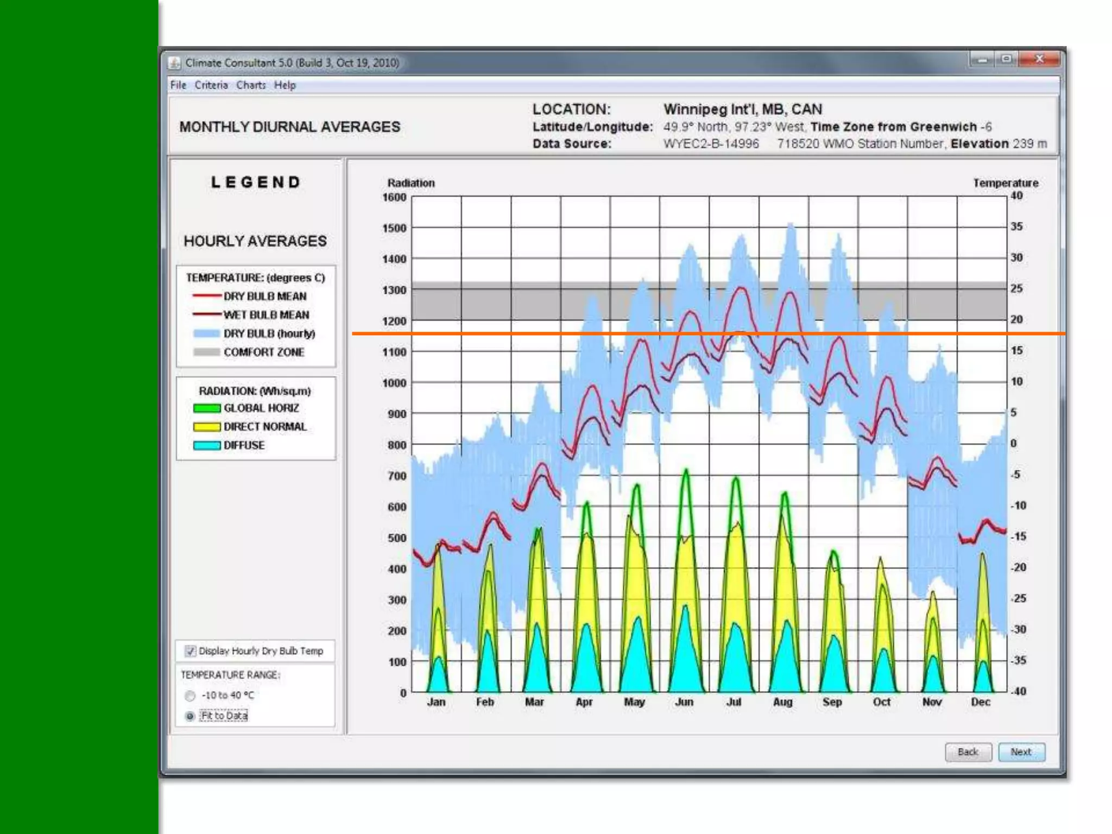Close the Climate Consultant window
This screenshot has width=1112, height=834.
1039,59
